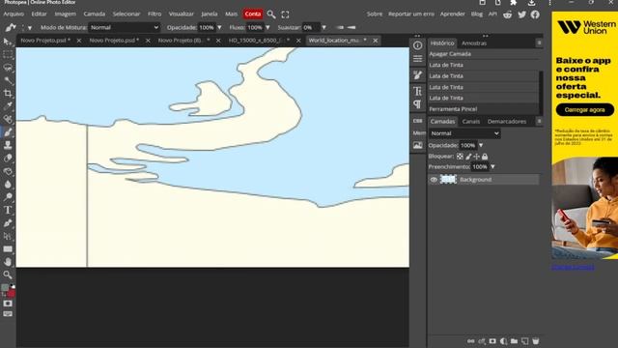Screen dimensions: 618x348
Task: Open layer Opacidade slider arrow
Action: [481, 145]
